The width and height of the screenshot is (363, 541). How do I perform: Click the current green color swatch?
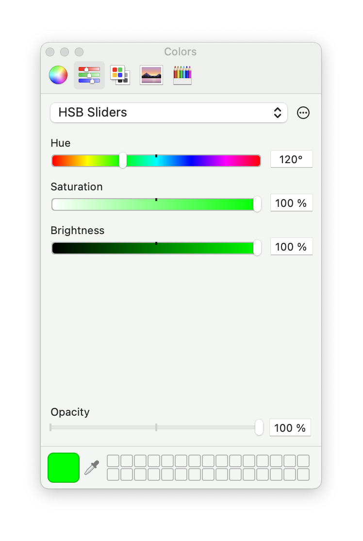64,468
